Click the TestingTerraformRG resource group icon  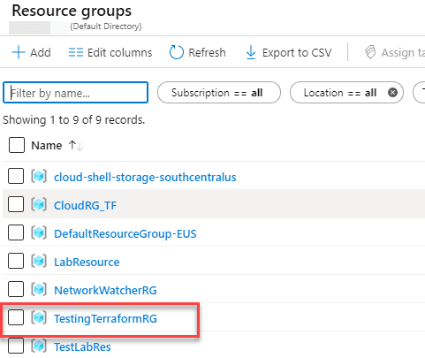(x=39, y=317)
